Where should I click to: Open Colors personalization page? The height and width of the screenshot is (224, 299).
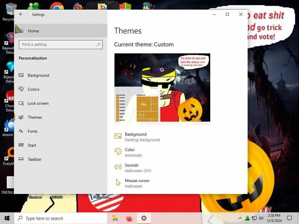61,89
